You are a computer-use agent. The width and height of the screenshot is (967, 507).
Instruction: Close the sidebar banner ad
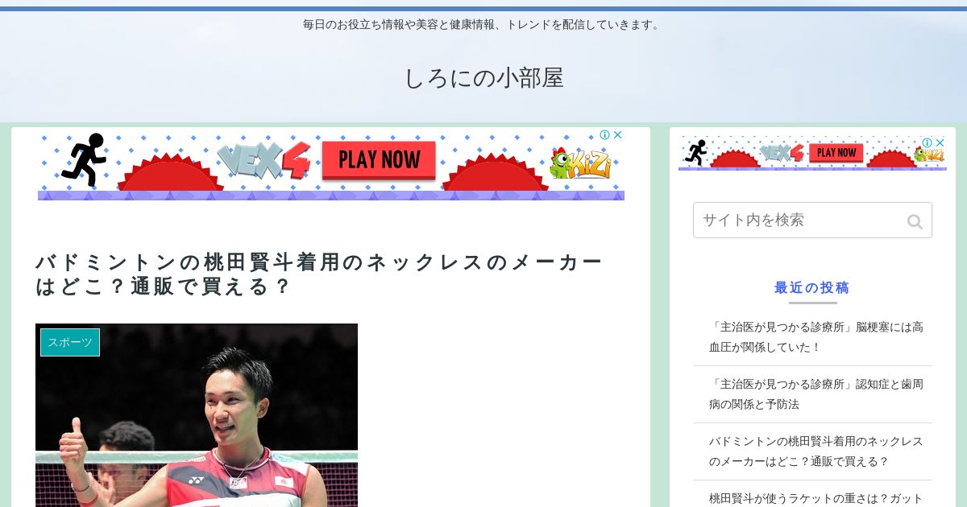(x=940, y=142)
